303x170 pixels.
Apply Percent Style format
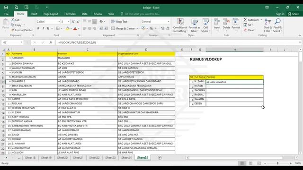[151, 28]
